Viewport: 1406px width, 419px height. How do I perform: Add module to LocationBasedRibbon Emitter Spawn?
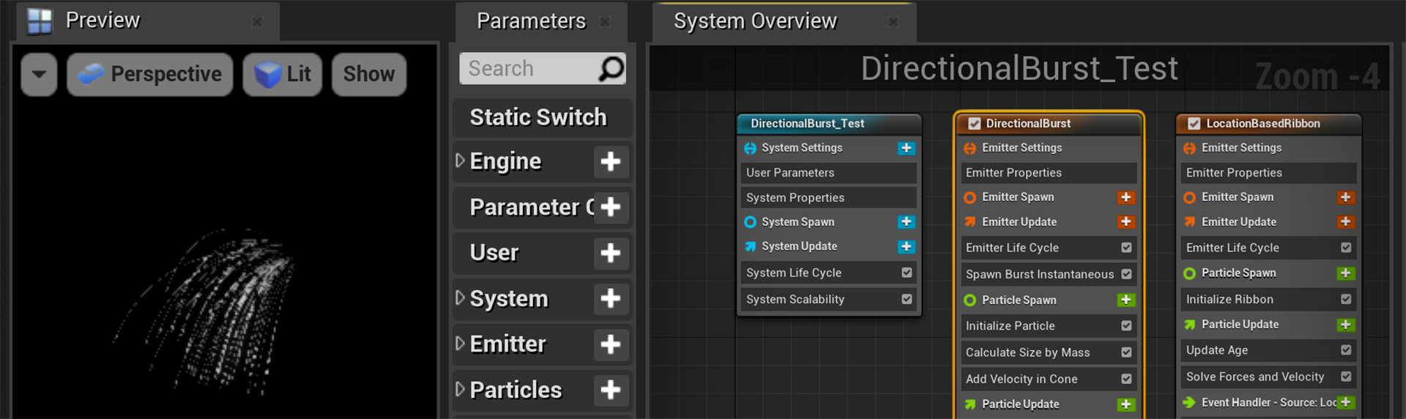[x=1345, y=197]
